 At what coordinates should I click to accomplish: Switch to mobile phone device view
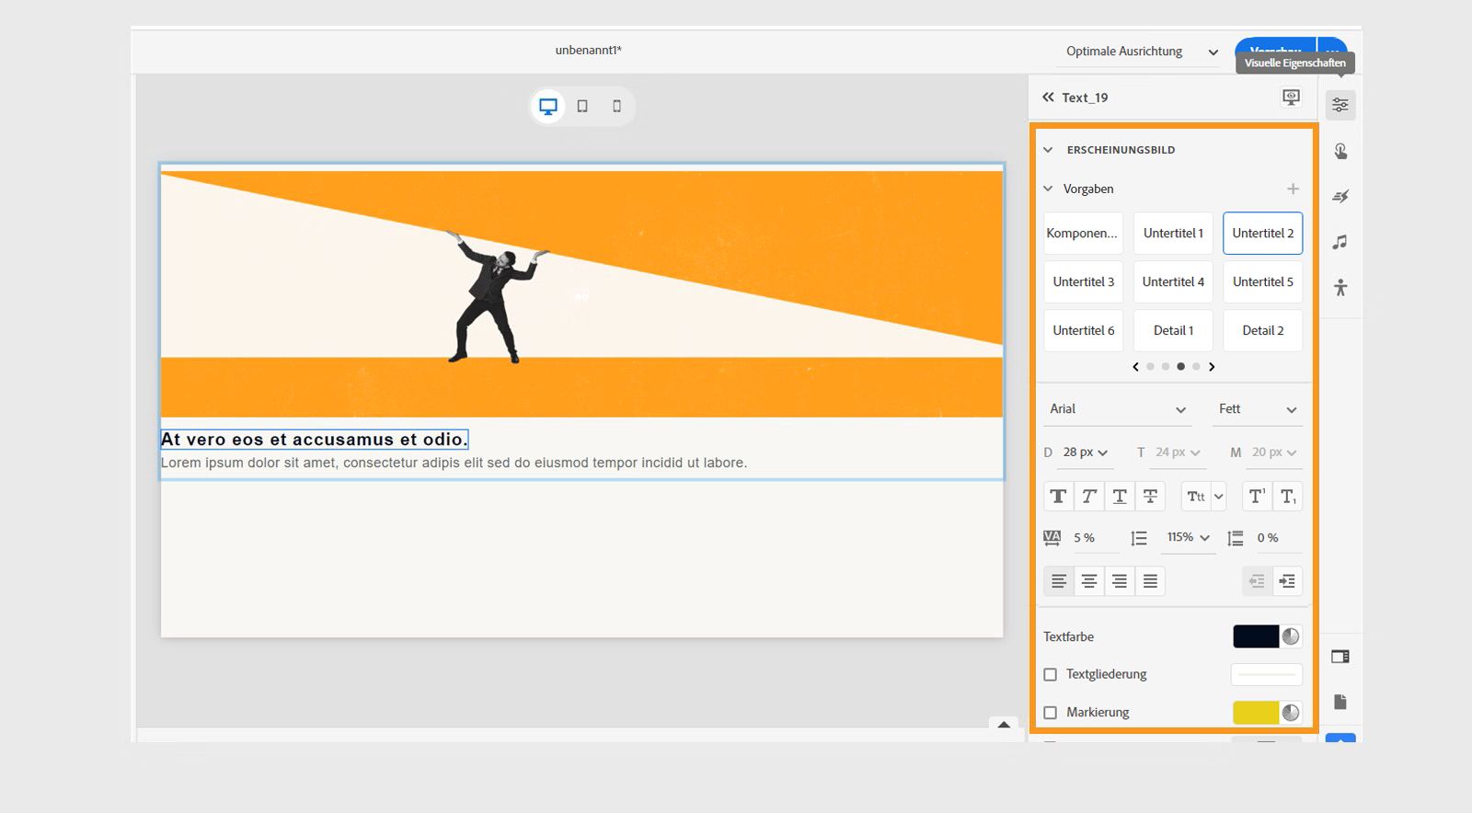point(616,106)
